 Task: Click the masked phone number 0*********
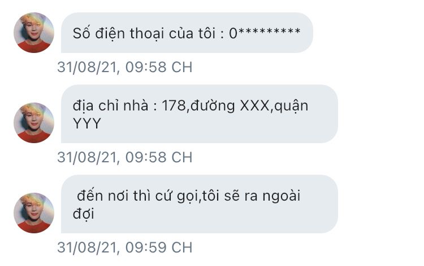(265, 33)
